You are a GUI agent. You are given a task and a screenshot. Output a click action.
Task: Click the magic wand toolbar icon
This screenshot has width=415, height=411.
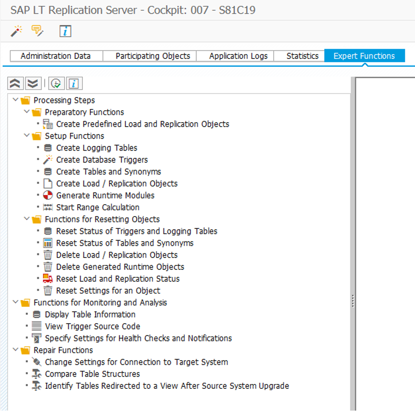click(16, 31)
